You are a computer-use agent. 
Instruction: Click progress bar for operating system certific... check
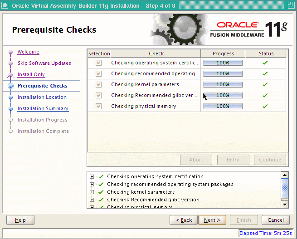click(x=223, y=63)
